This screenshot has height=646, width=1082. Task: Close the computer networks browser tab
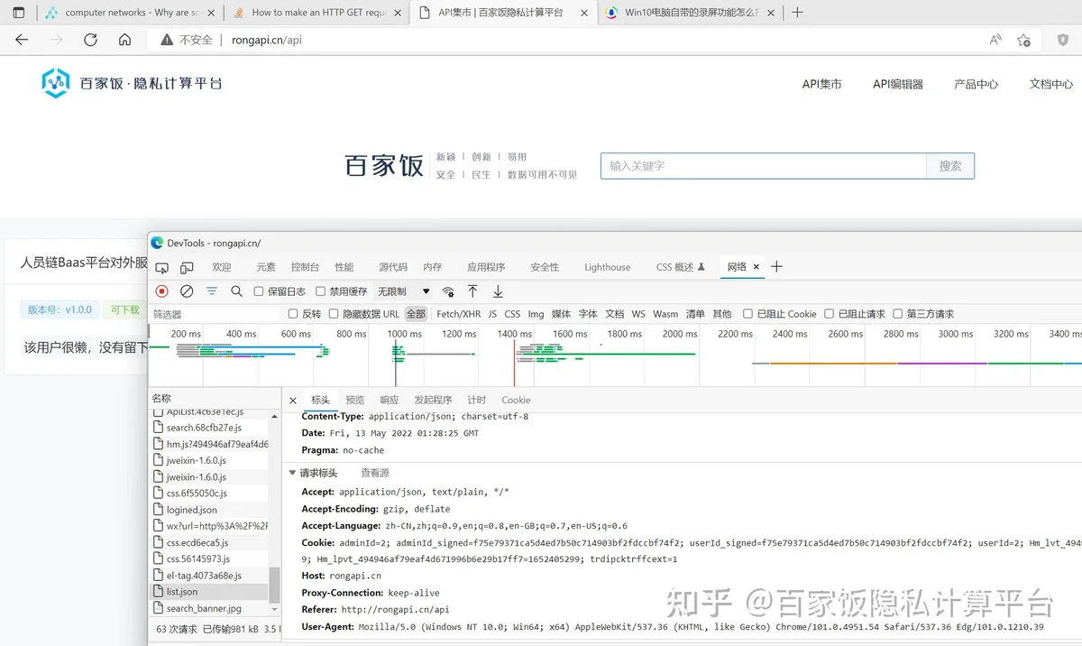211,13
